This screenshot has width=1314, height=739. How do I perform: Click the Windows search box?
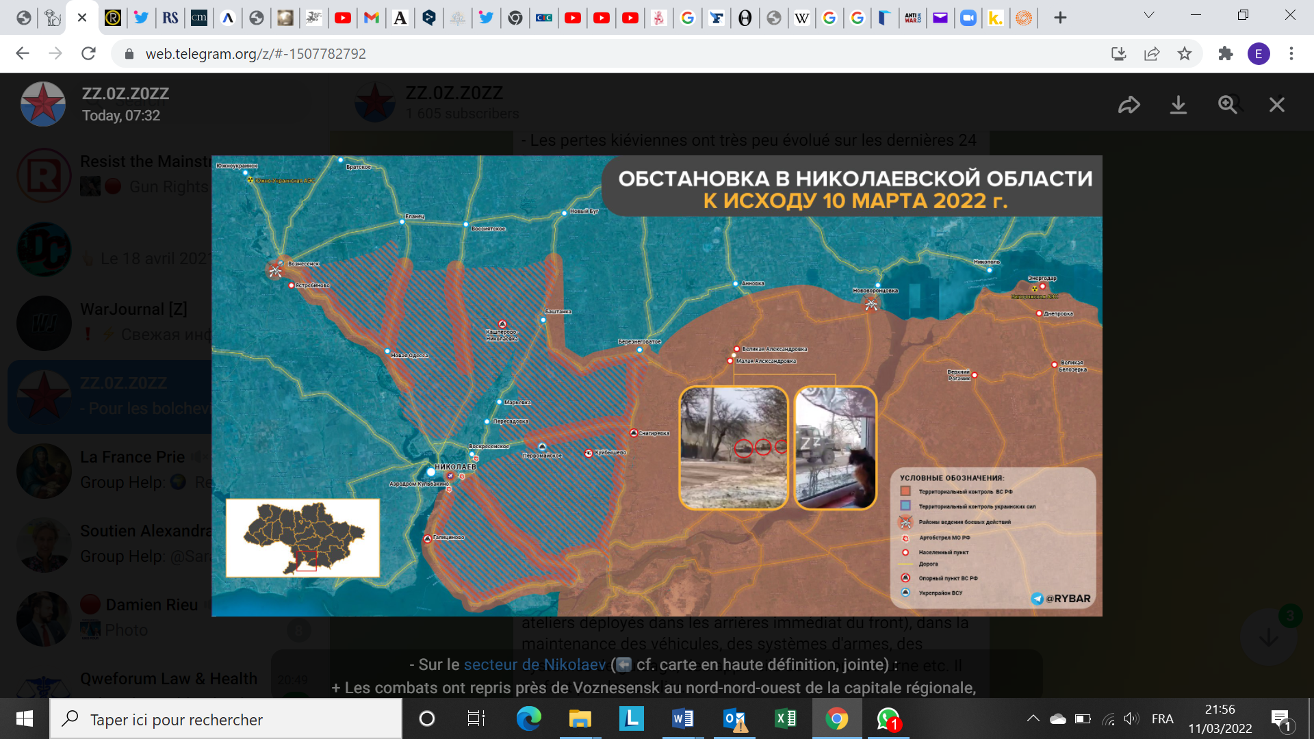click(x=226, y=719)
